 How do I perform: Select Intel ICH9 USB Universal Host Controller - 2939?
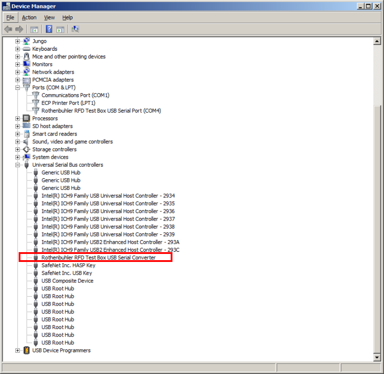click(108, 234)
